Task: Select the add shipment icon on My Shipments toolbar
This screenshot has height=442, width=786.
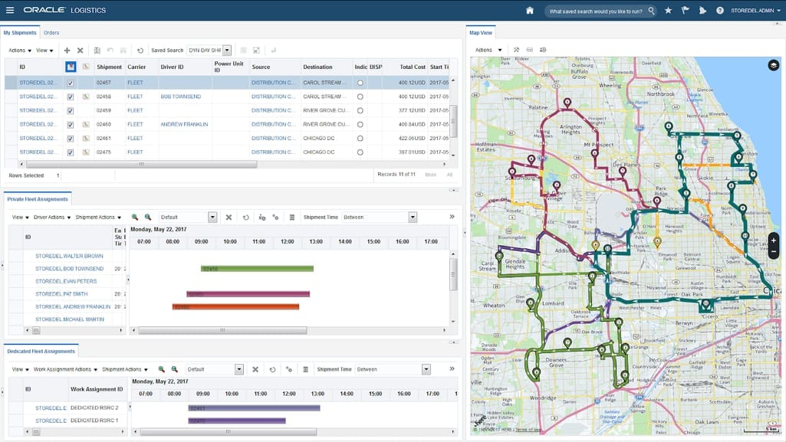Action: coord(67,49)
